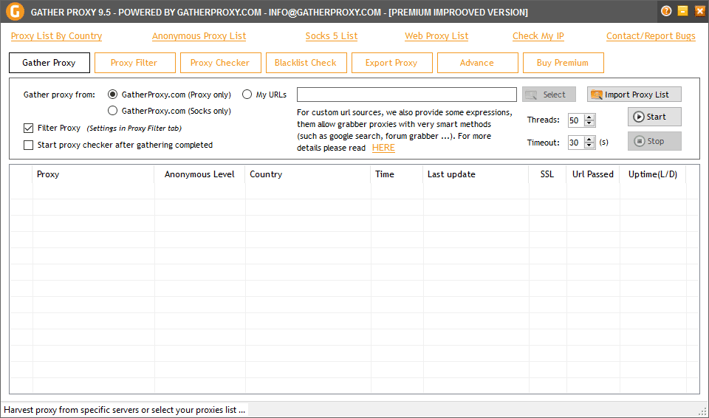The height and width of the screenshot is (418, 709).
Task: Uncheck the Filter Proxy checkbox
Action: click(x=29, y=128)
